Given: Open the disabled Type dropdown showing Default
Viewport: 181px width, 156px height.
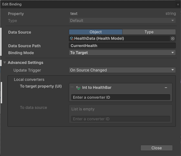Looking at the screenshot, I should (122, 21).
